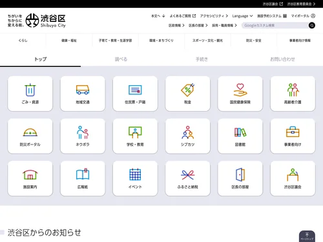Open the 施設案内 building icon card
This screenshot has height=242, width=323.
tap(30, 178)
